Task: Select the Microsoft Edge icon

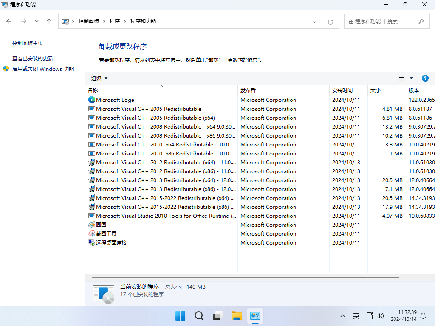Action: coord(92,100)
